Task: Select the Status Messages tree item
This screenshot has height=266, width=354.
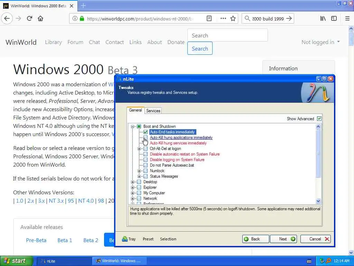Action: click(164, 176)
